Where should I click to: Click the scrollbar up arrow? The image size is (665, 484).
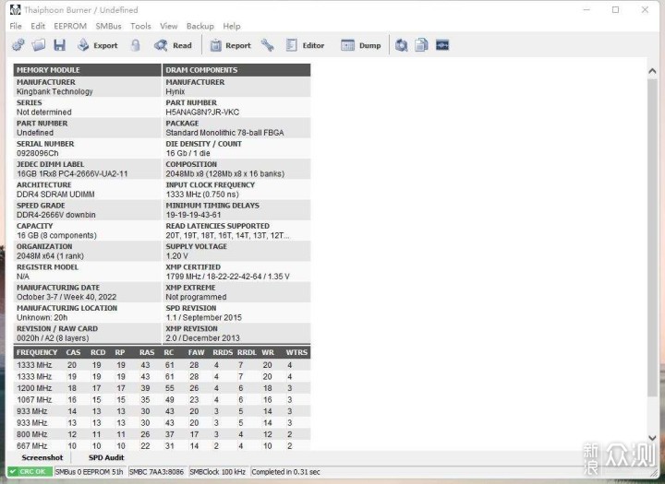coord(652,71)
